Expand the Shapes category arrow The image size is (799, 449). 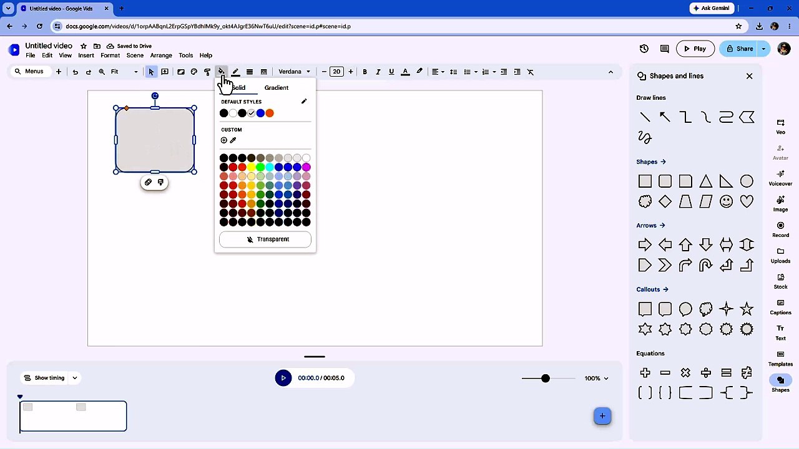(663, 162)
